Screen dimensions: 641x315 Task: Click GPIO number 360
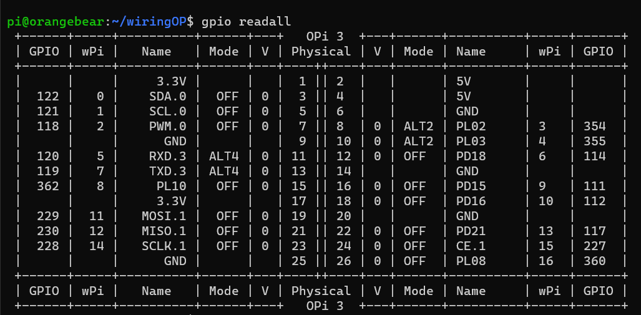click(x=594, y=261)
